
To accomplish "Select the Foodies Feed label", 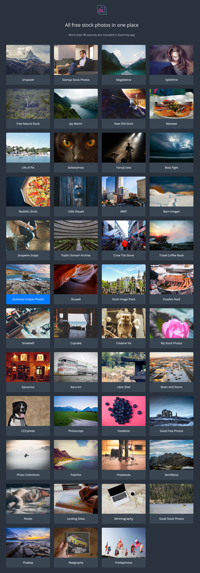I will [x=171, y=299].
